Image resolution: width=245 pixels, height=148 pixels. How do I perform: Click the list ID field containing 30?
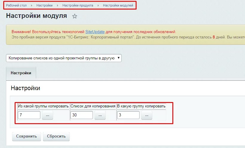82,115
